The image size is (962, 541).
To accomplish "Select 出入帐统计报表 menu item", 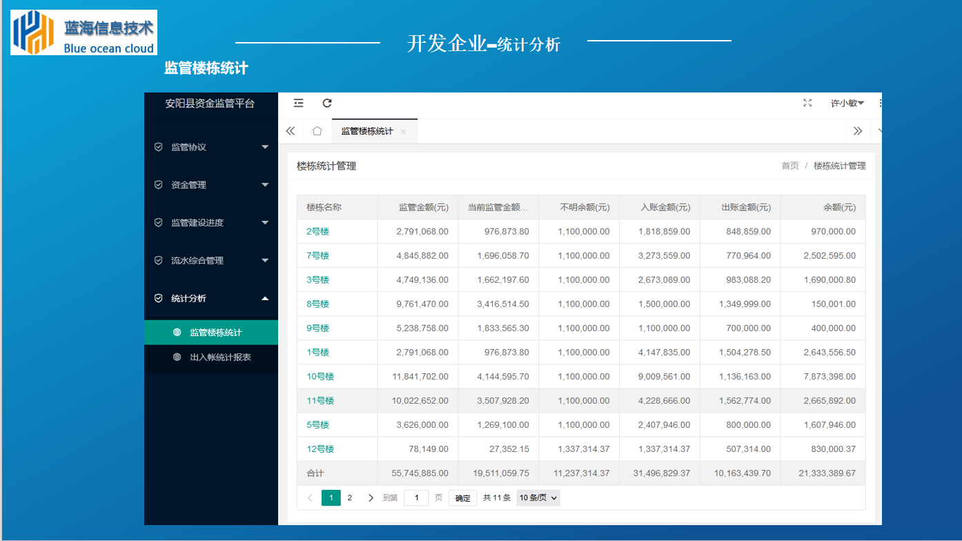I will tap(220, 357).
